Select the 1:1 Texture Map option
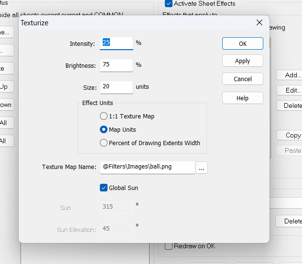Viewport: 302px width, 264px height. click(104, 116)
